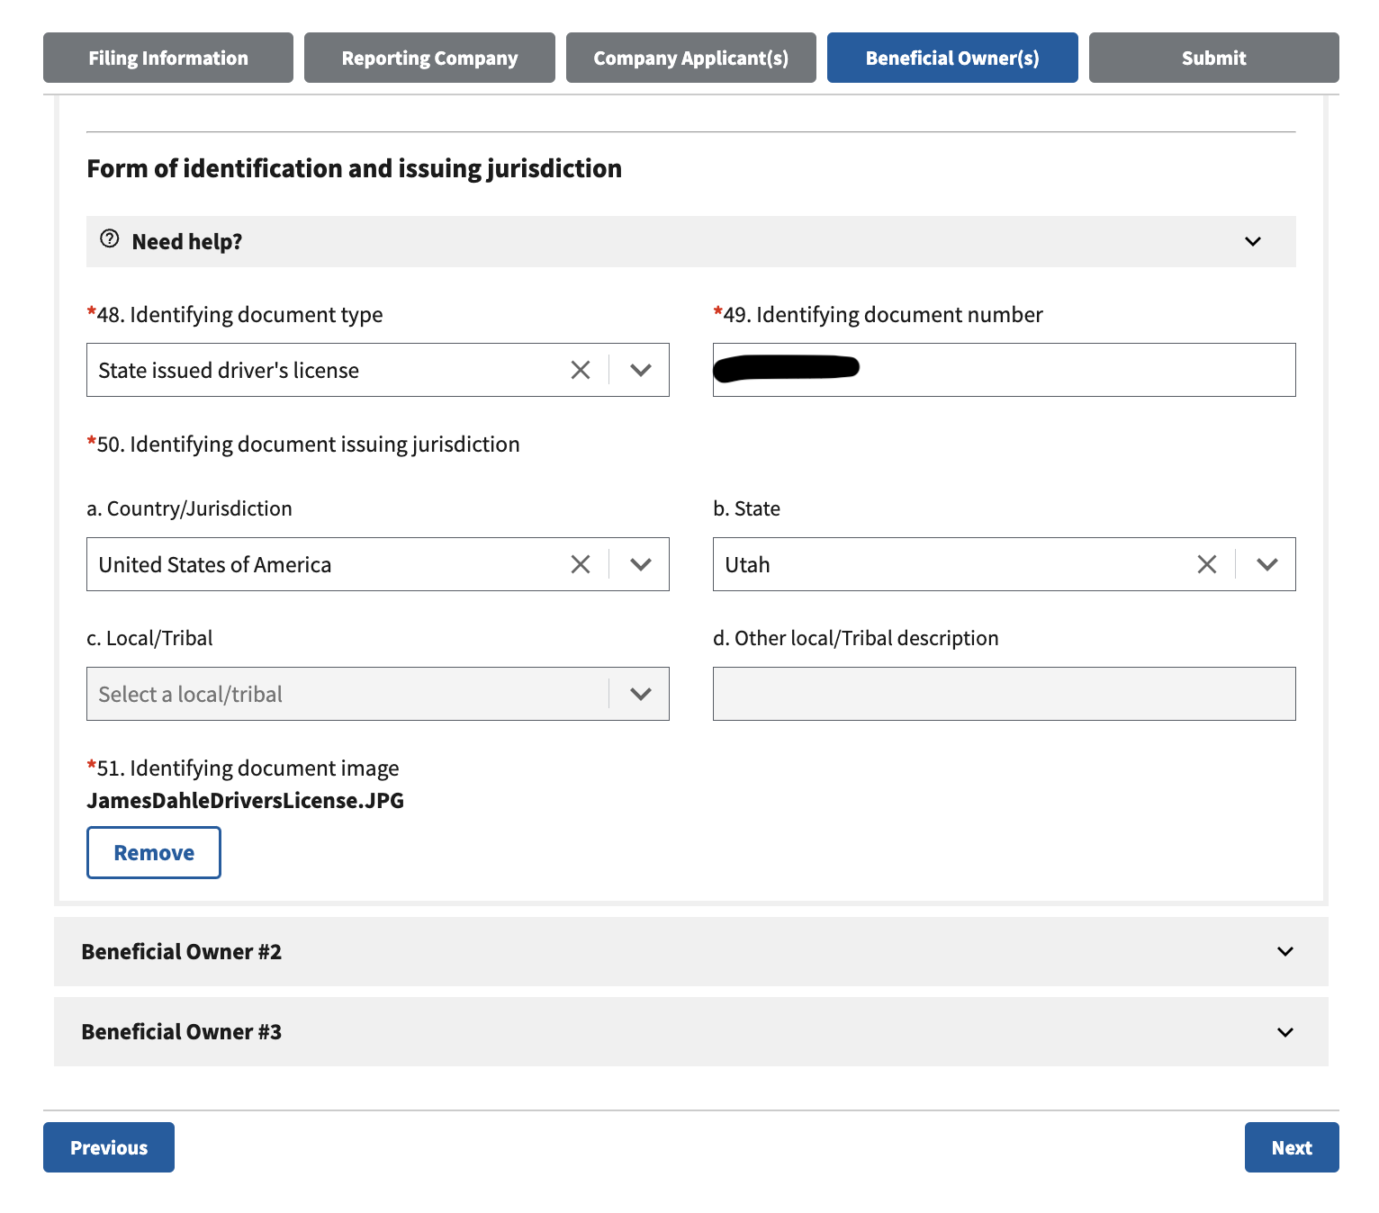This screenshot has height=1213, width=1379.
Task: Select the Beneficial Owner(s) tab
Action: point(952,58)
